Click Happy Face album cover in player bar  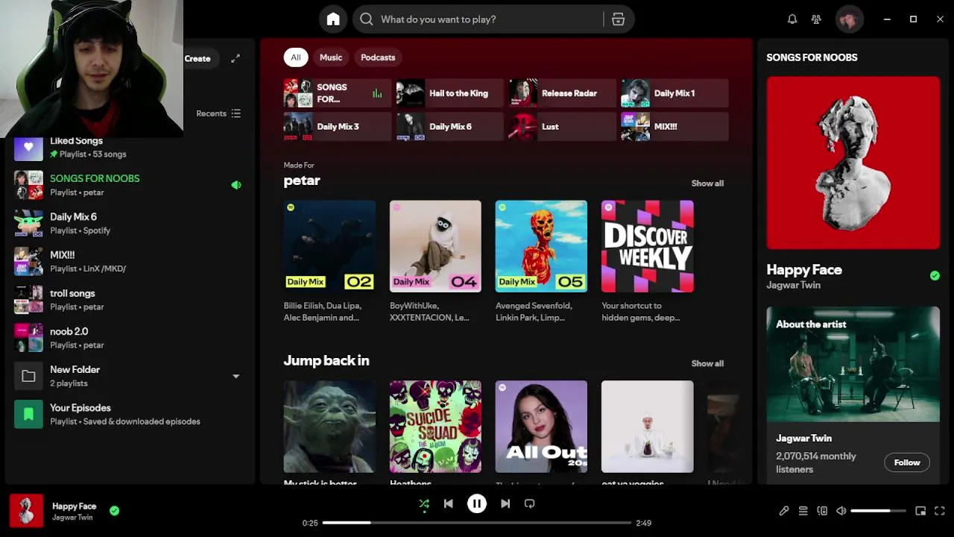[26, 511]
